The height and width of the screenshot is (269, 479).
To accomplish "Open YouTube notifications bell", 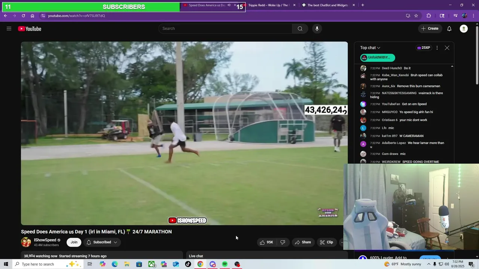I will pyautogui.click(x=449, y=29).
